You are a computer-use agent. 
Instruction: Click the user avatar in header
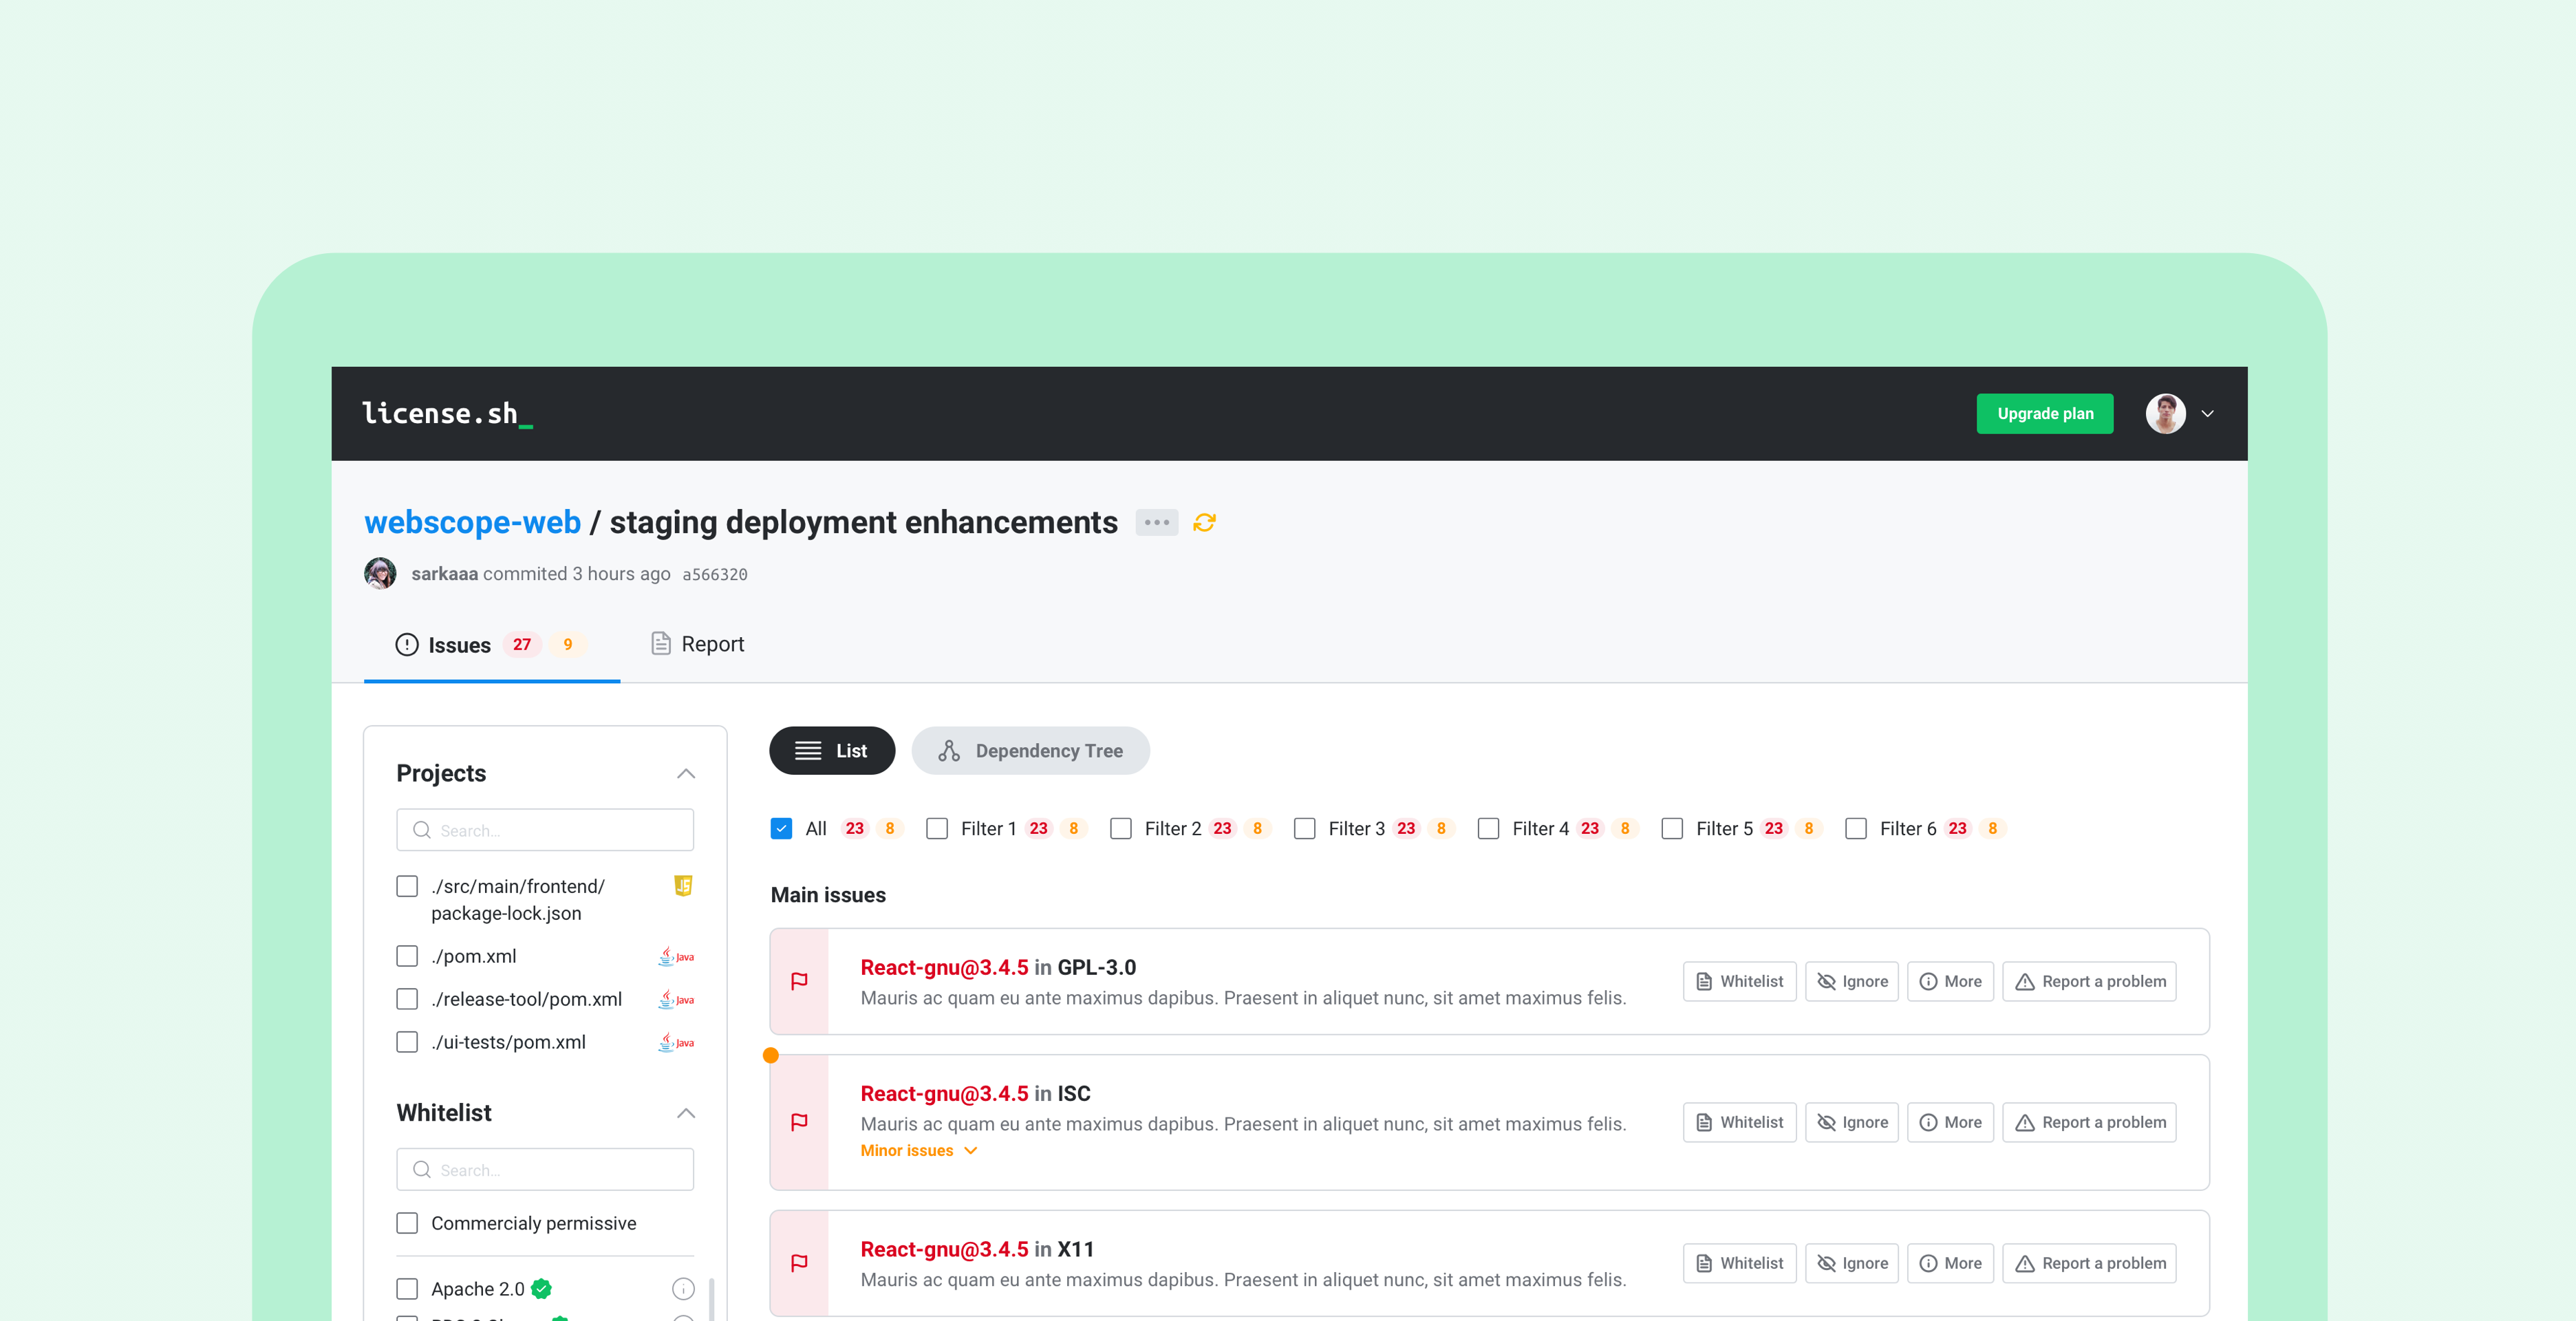tap(2165, 414)
